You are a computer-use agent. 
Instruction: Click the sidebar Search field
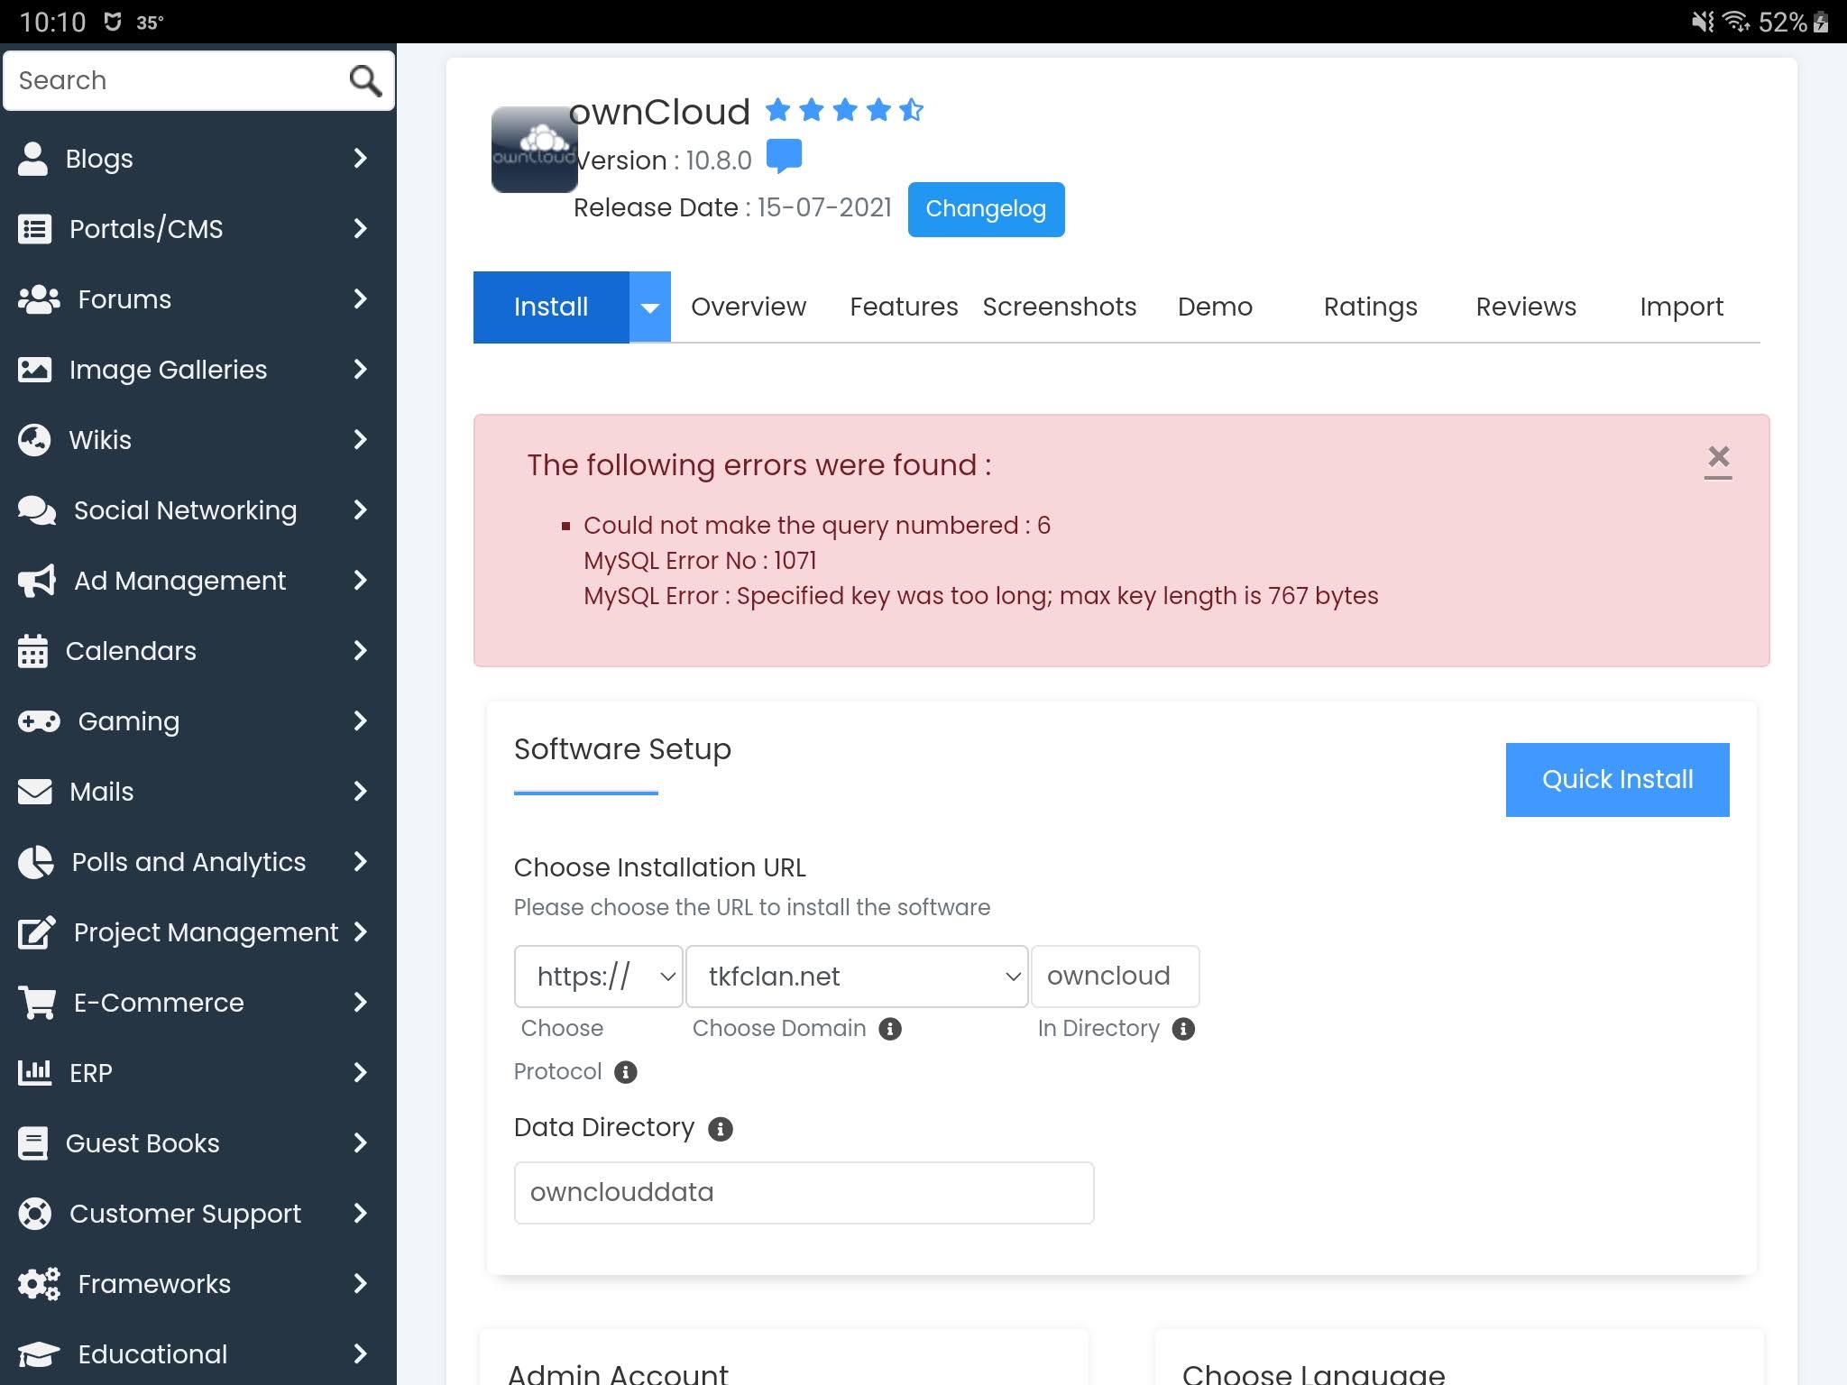click(171, 81)
